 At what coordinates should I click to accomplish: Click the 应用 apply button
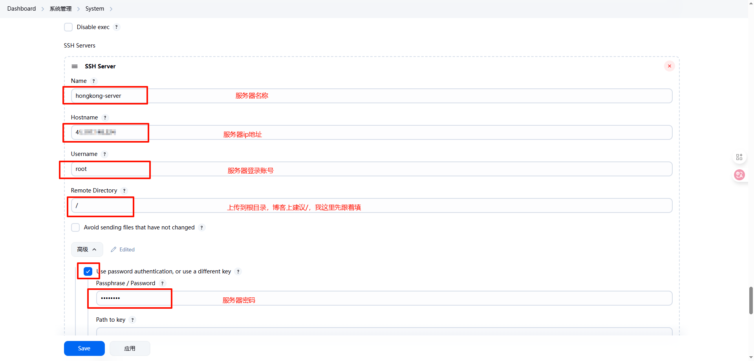tap(130, 348)
